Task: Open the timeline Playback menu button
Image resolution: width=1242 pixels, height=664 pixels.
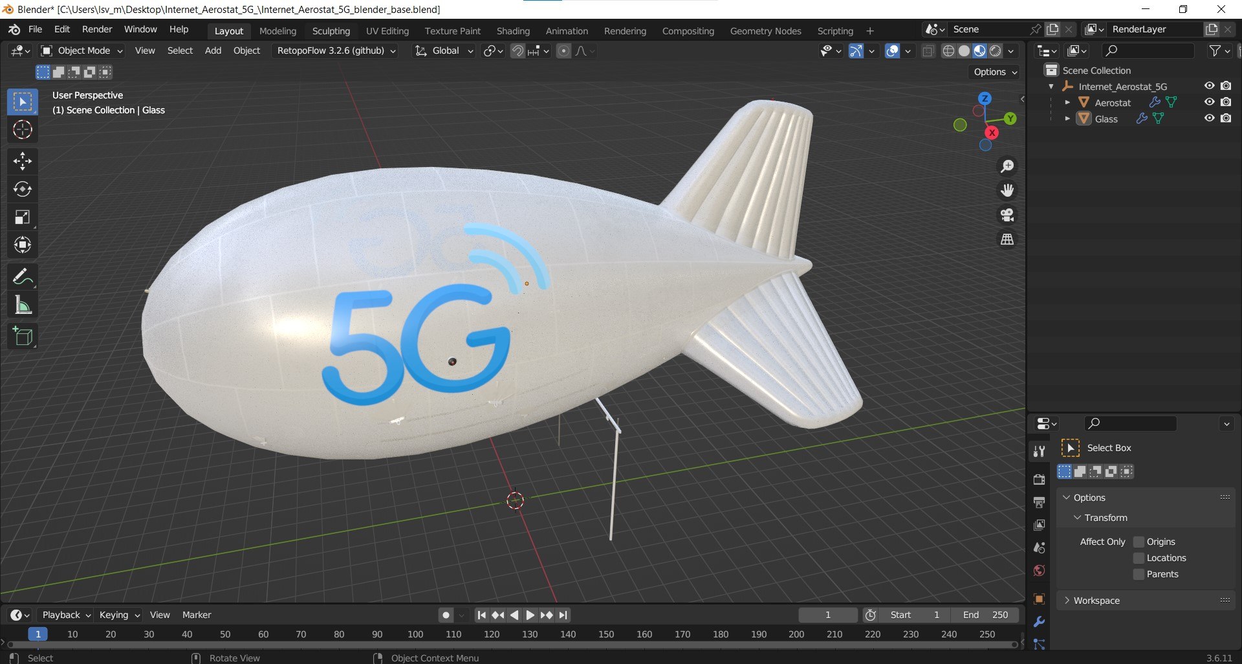Action: (66, 615)
